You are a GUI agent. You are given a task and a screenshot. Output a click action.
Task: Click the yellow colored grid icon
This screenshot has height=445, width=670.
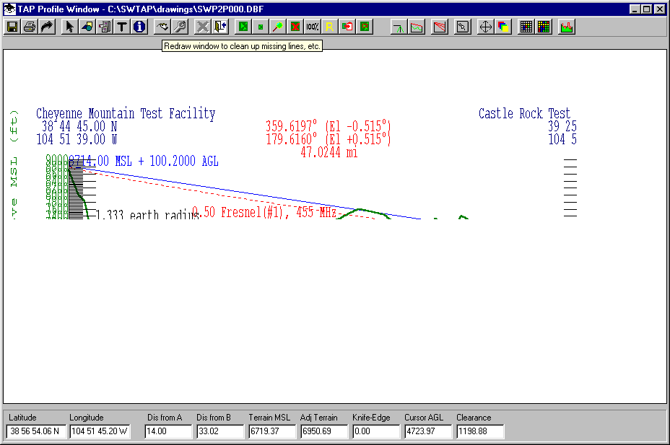coord(544,27)
